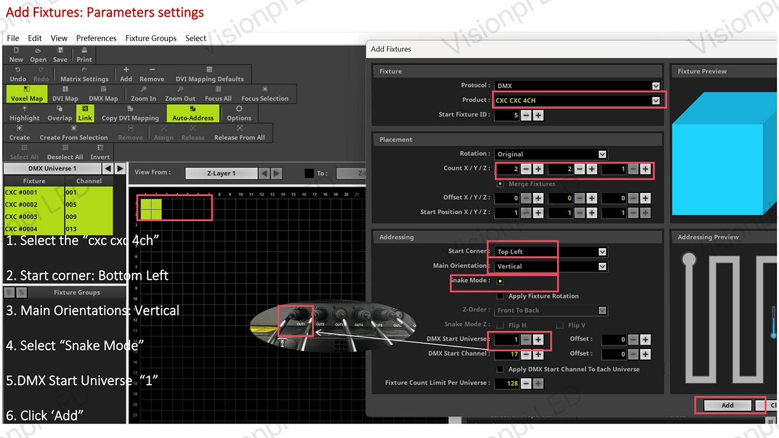Click the DMX Start Channel field
Screen dimensions: 779x438
click(x=507, y=354)
